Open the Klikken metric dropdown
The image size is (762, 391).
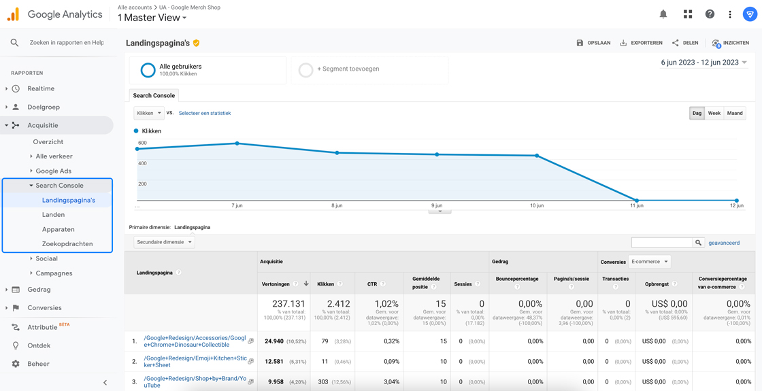pos(149,113)
